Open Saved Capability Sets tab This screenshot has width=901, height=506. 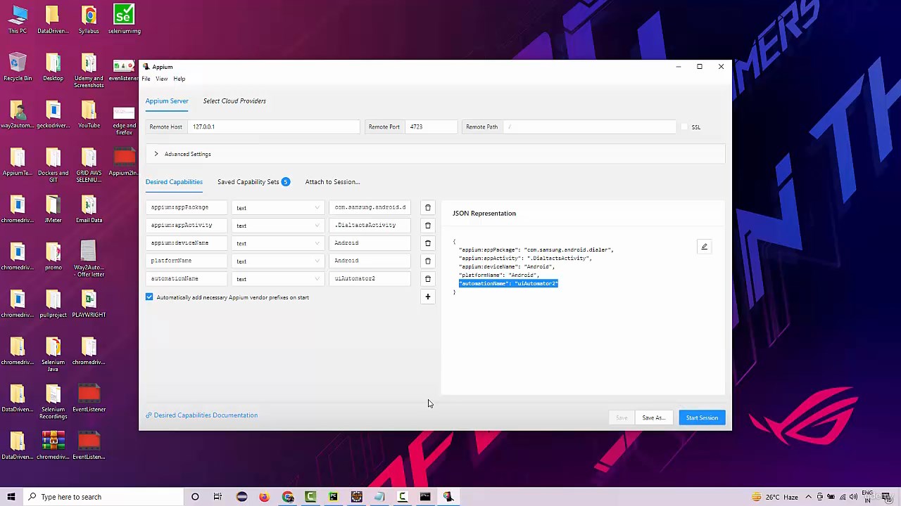[x=253, y=182]
